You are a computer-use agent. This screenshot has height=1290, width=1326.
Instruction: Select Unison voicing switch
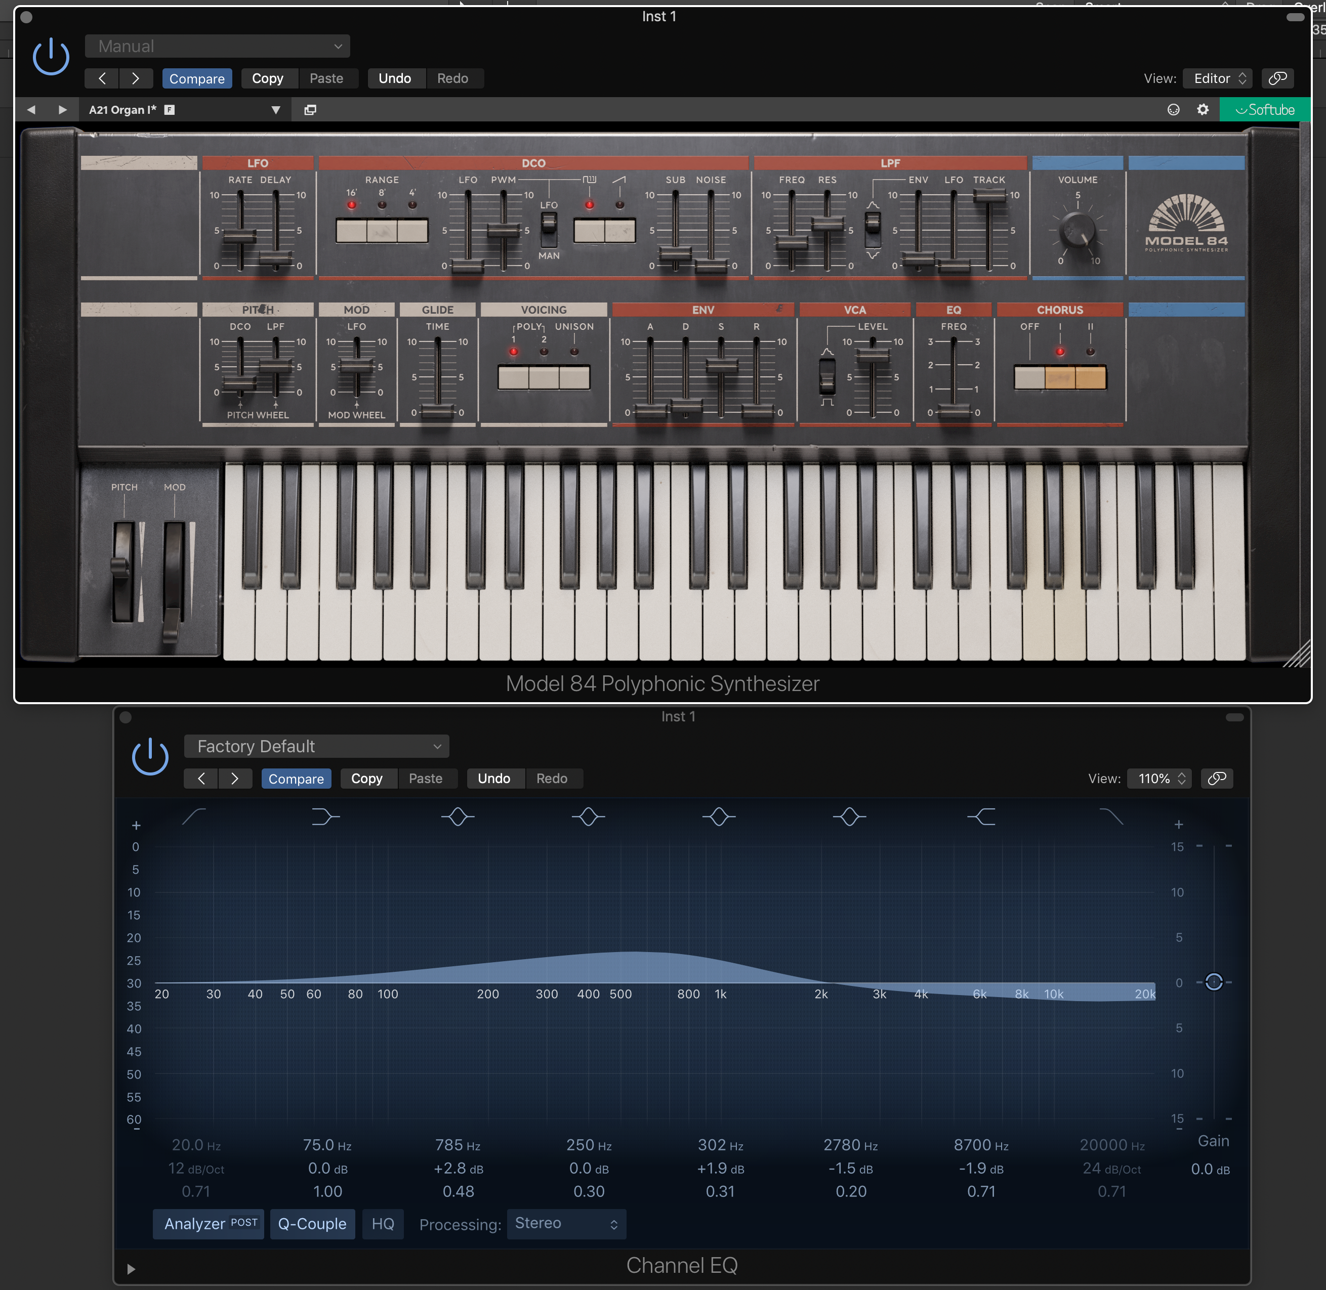point(574,377)
